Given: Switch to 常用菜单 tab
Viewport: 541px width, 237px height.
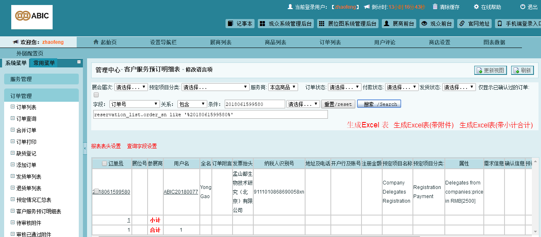Looking at the screenshot, I should (44, 63).
